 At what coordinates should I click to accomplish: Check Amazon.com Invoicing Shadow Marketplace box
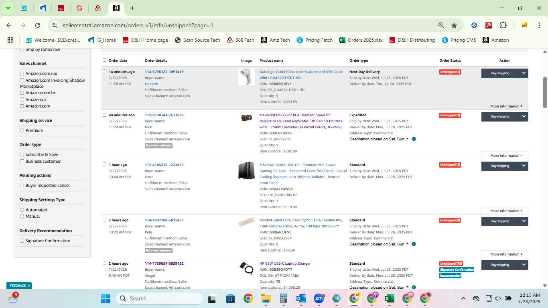pos(22,80)
